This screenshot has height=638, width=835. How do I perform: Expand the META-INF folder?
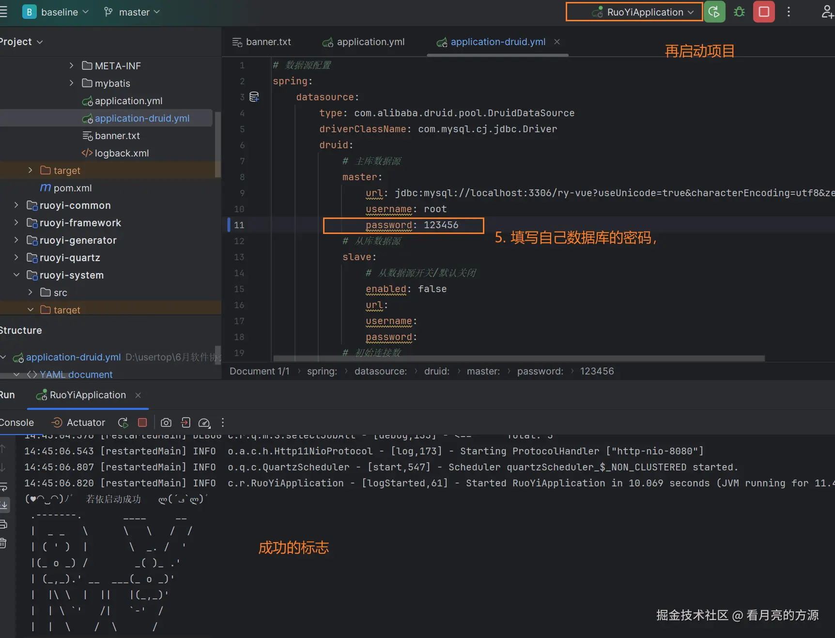coord(71,65)
